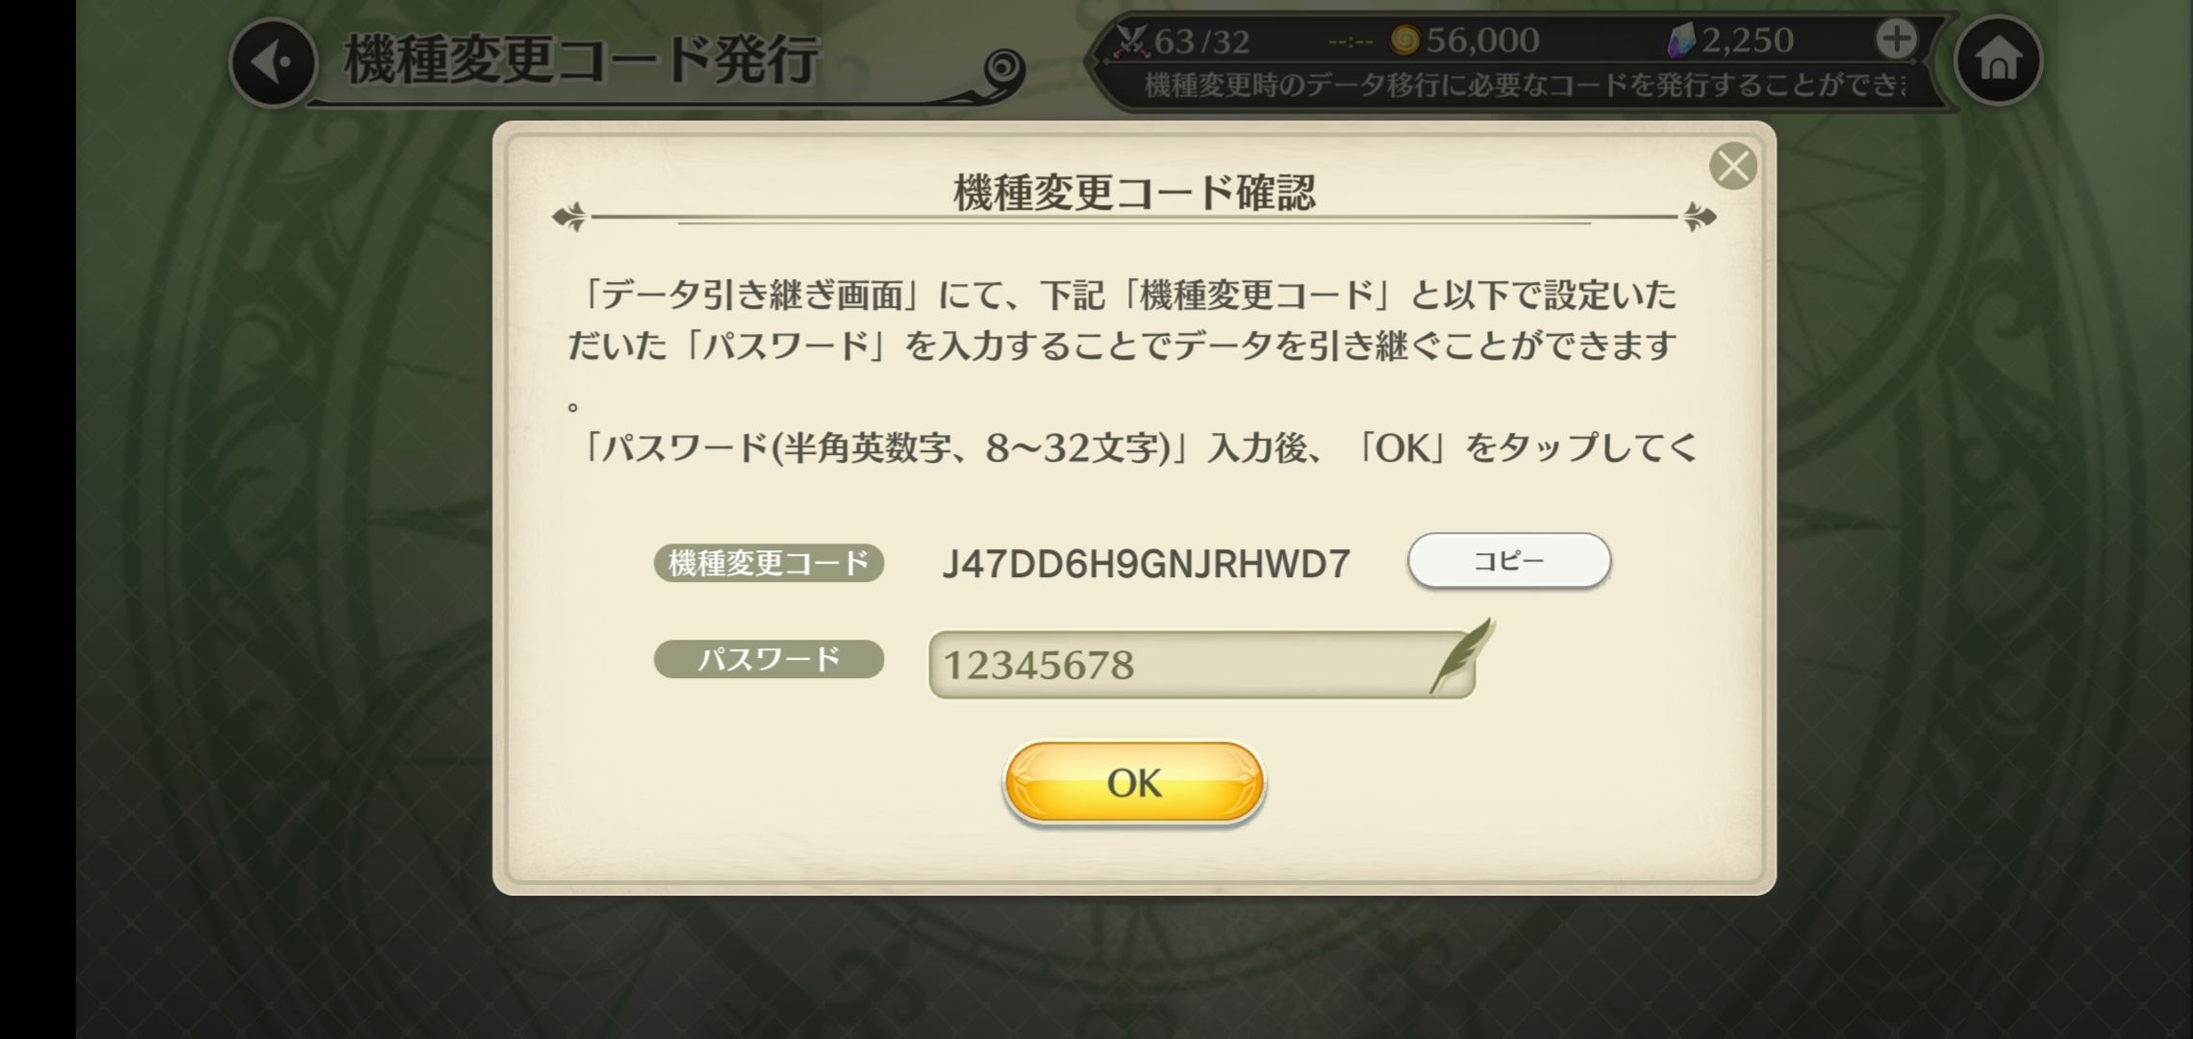This screenshot has width=2193, height=1039.
Task: Tap the 機種変更コード label
Action: (x=769, y=563)
